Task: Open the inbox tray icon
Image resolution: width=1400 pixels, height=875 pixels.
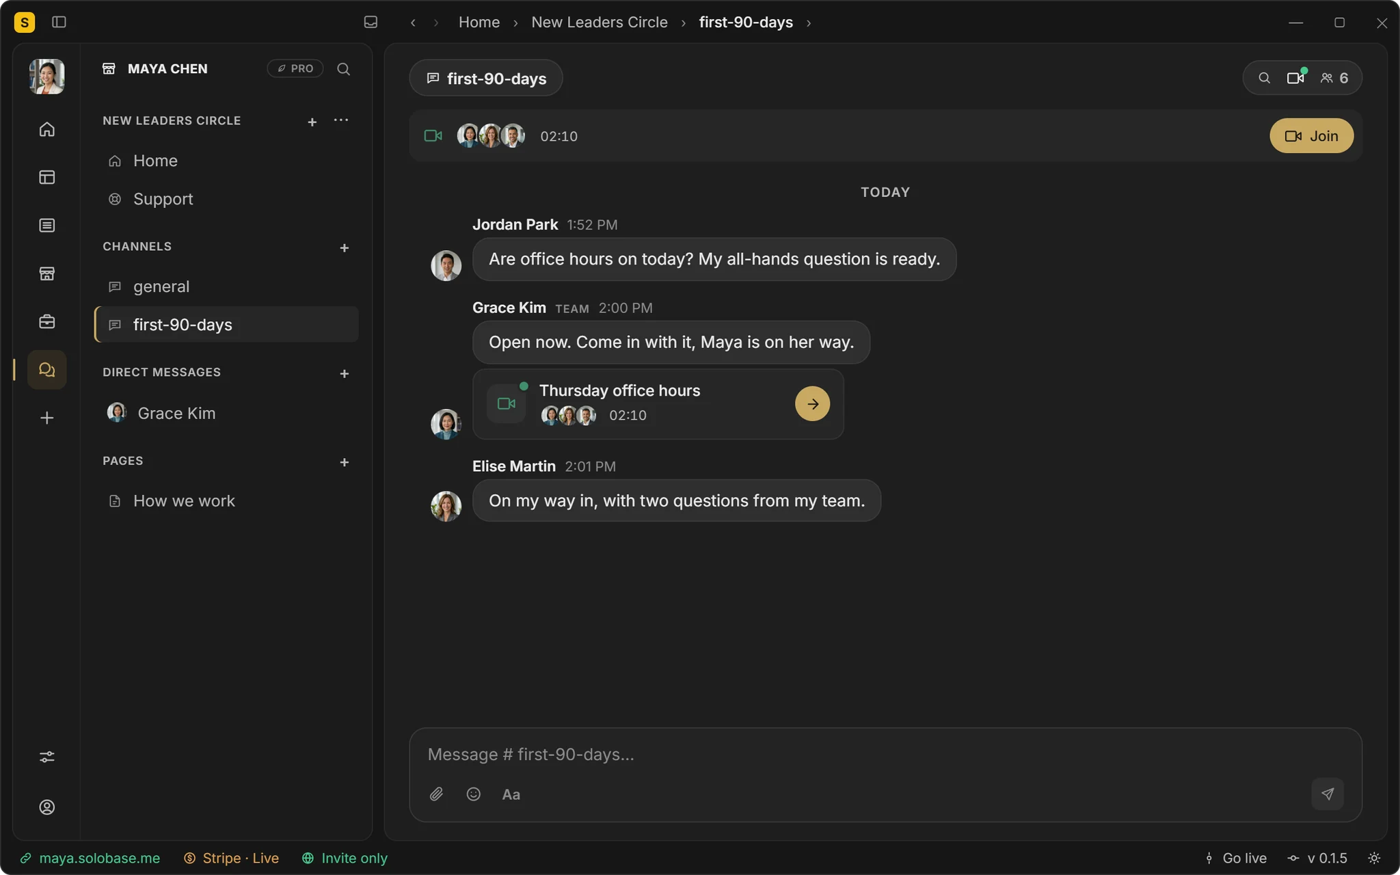Action: [371, 22]
